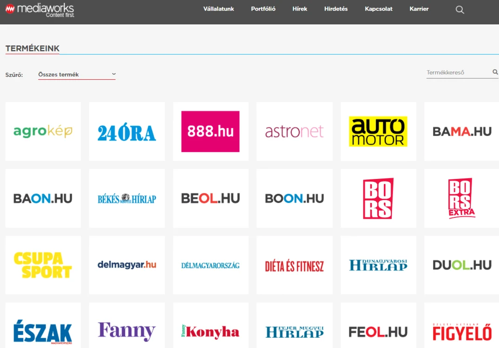Image resolution: width=499 pixels, height=348 pixels.
Task: Open the header search magnifier icon
Action: [x=460, y=10]
